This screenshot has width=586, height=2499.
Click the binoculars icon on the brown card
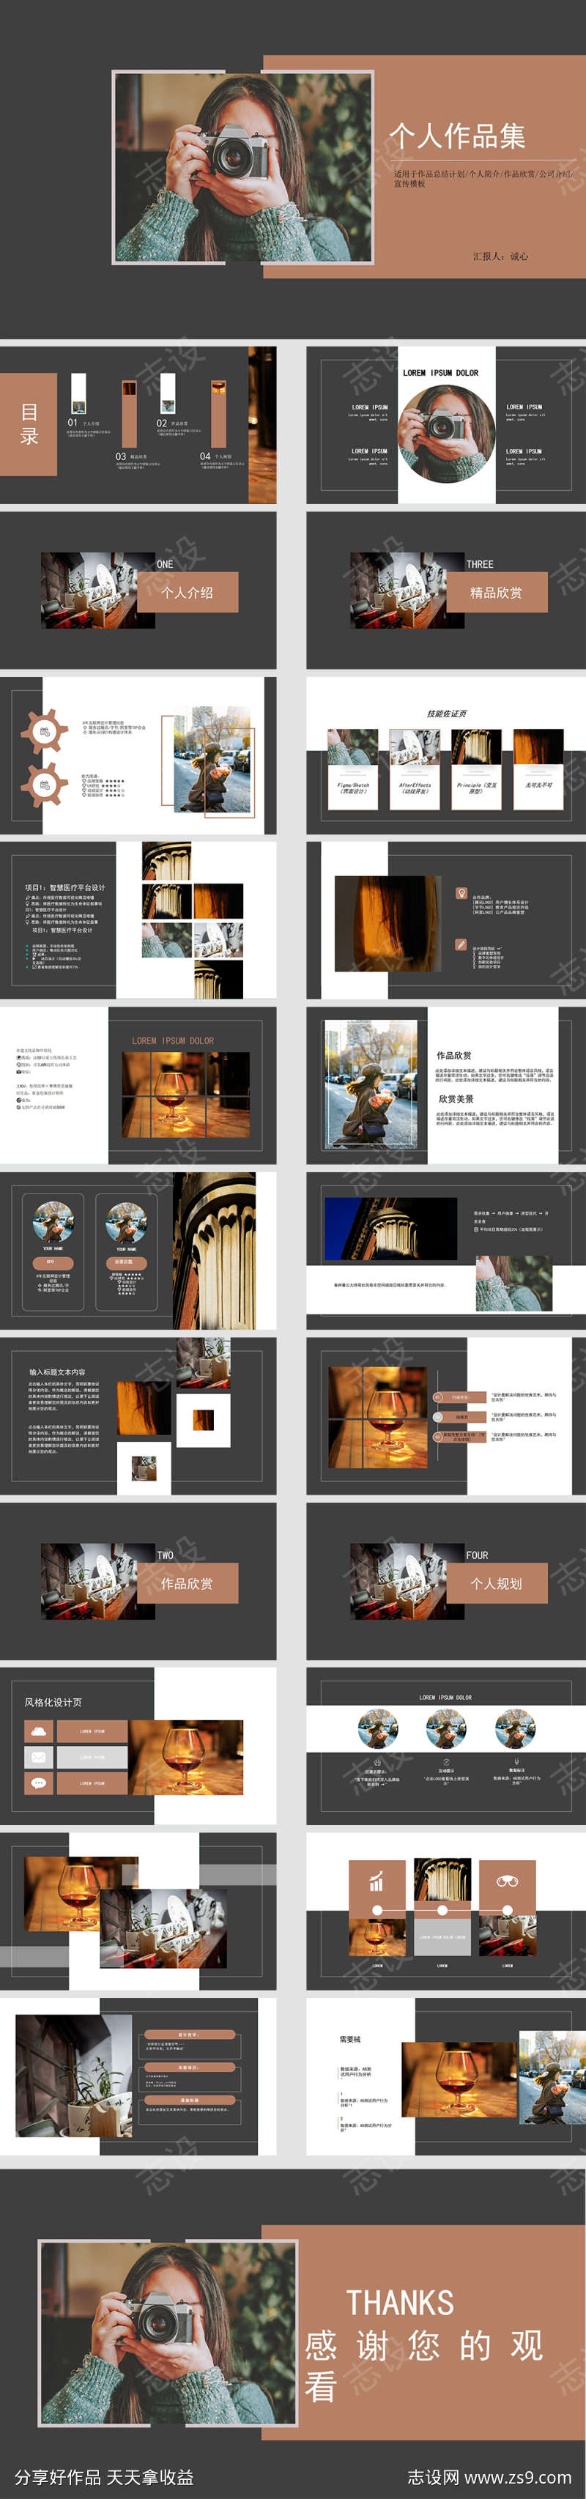click(x=506, y=1882)
